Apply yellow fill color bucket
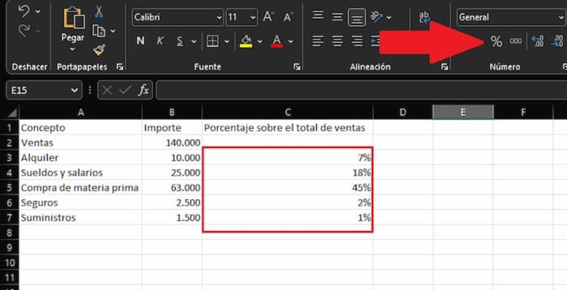Viewport: 567px width, 290px height. point(246,41)
